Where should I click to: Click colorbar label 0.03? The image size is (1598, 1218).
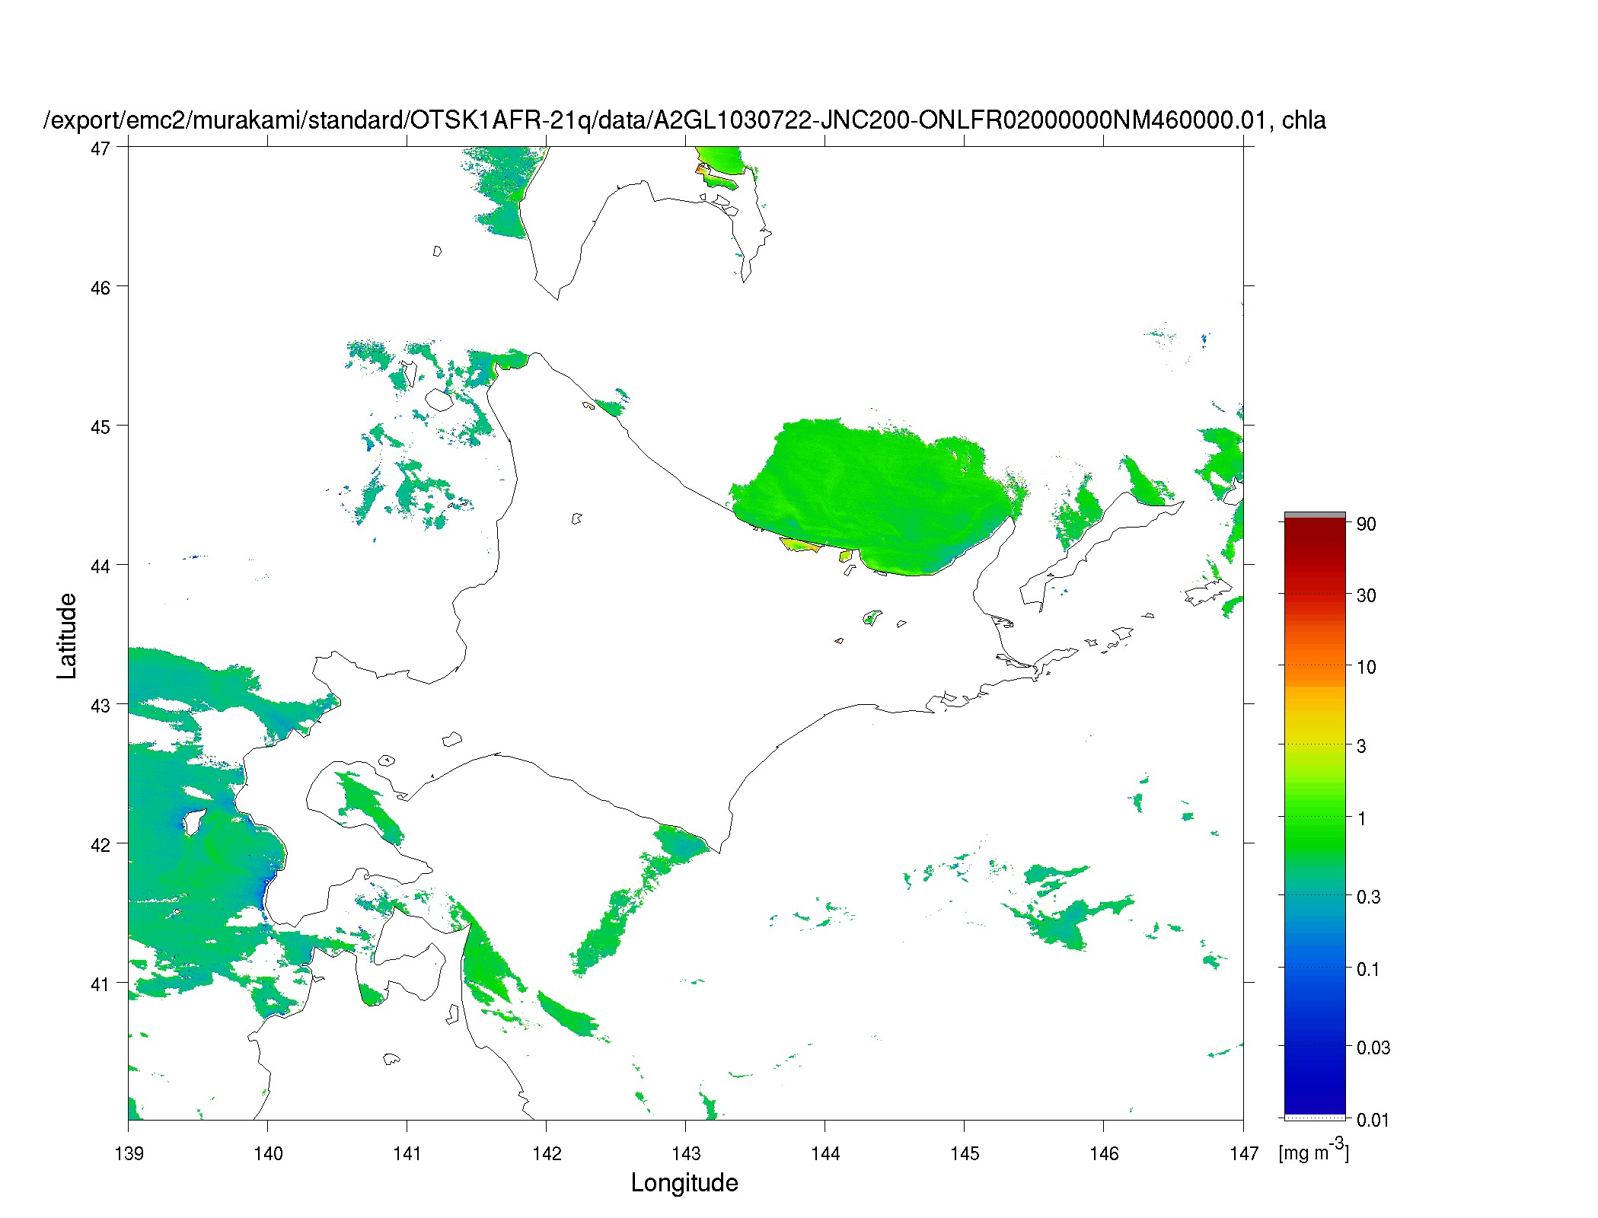coord(1373,1047)
